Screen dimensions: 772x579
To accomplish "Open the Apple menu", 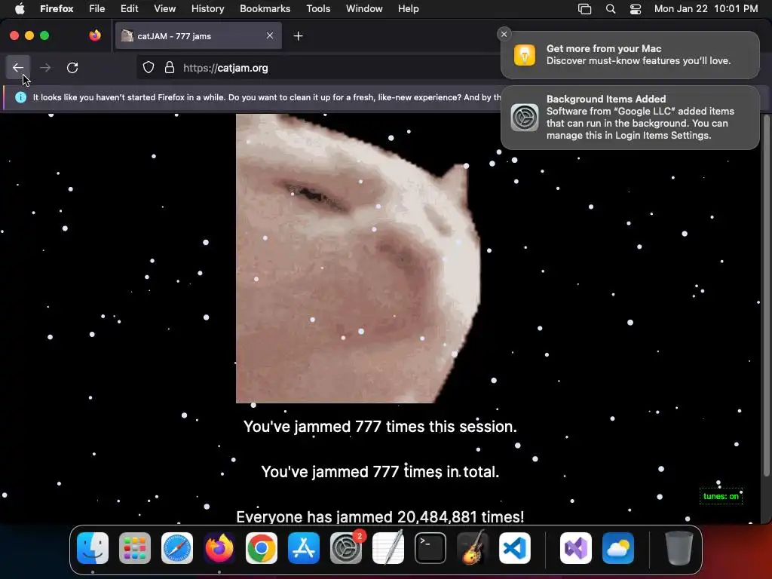I will click(x=20, y=8).
